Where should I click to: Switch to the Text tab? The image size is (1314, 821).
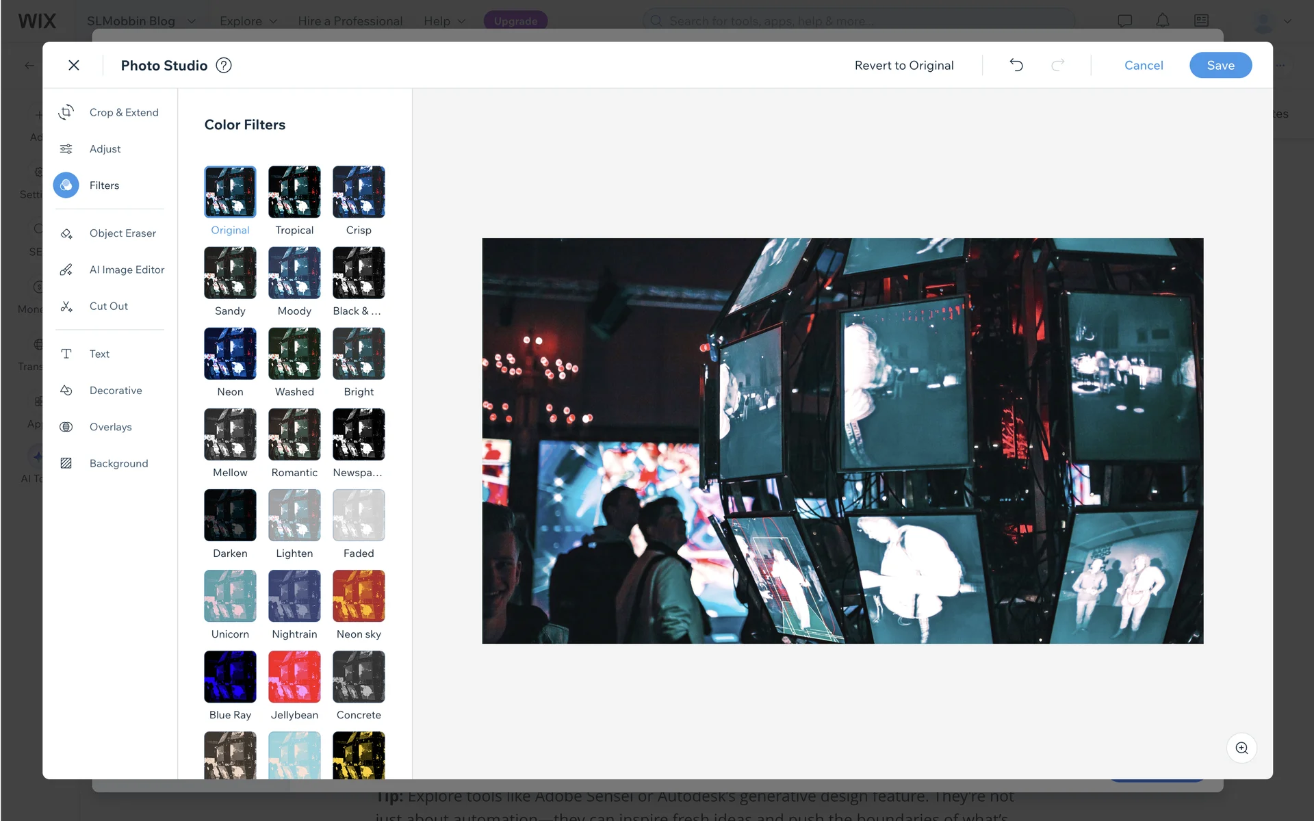(x=99, y=354)
